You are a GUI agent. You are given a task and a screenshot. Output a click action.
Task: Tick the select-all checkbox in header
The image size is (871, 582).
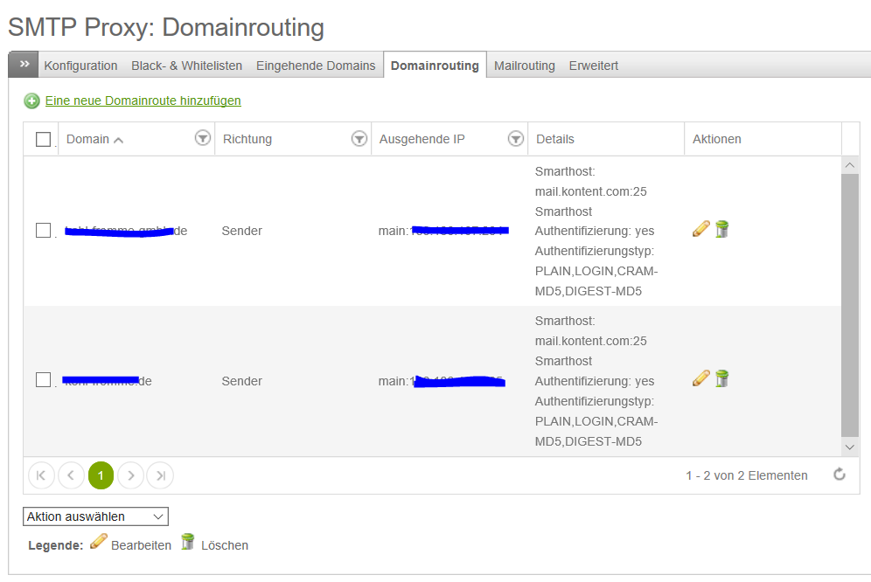[43, 139]
